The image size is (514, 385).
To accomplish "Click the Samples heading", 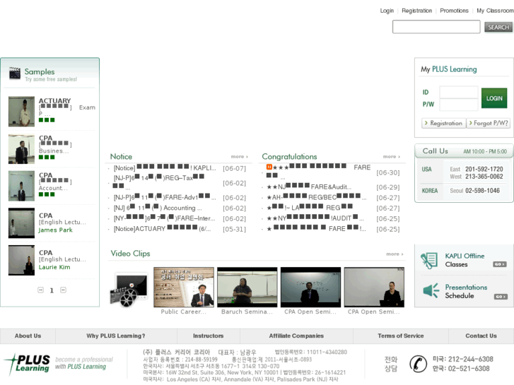I will click(x=40, y=72).
